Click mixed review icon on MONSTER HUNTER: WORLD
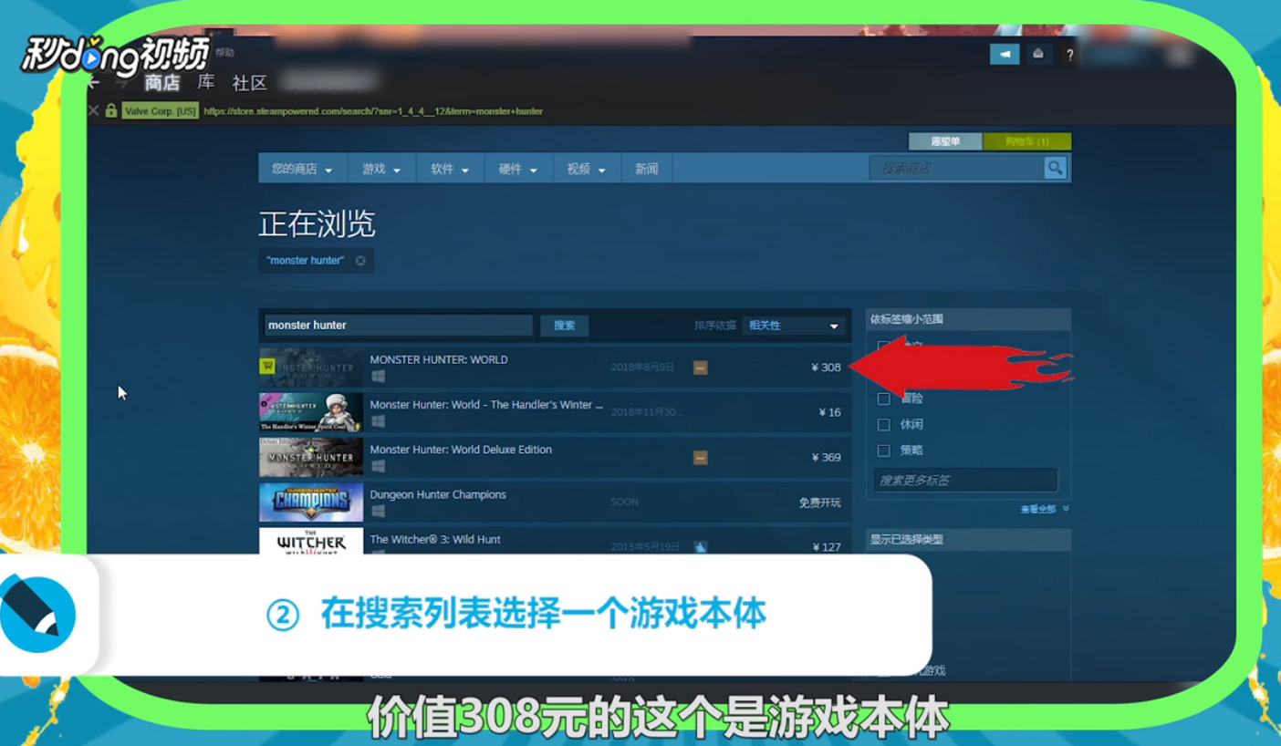1281x746 pixels. 700,368
